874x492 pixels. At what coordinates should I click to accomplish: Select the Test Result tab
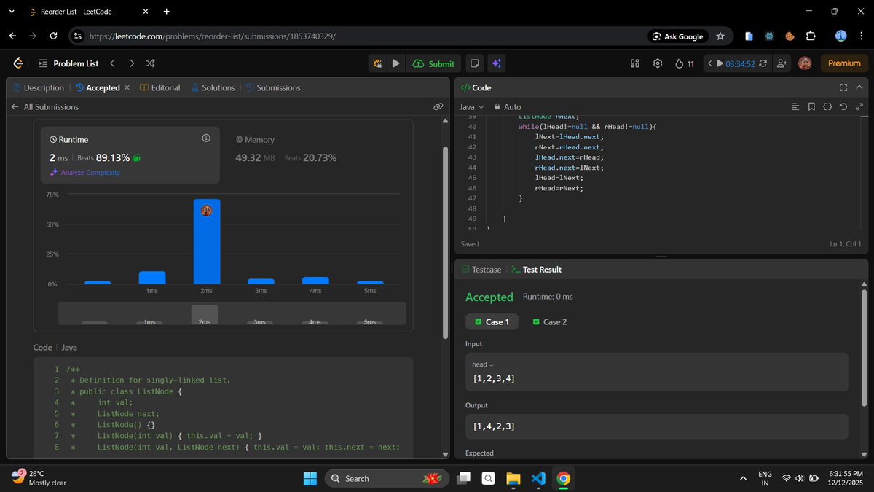535,270
